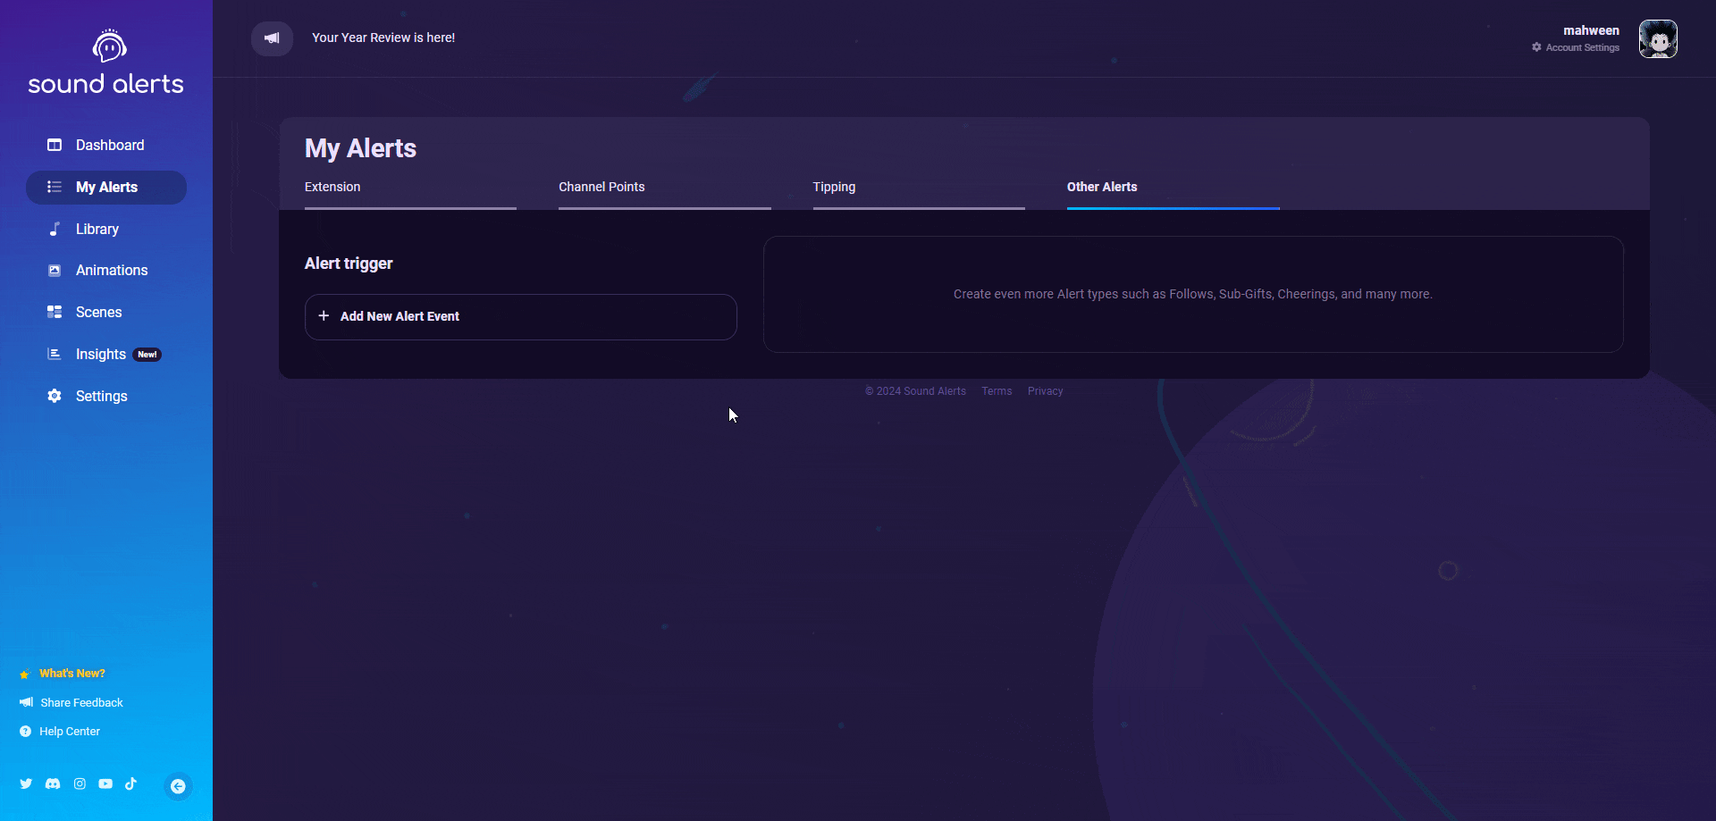Click the © 2024 Sound Alerts text

click(915, 391)
